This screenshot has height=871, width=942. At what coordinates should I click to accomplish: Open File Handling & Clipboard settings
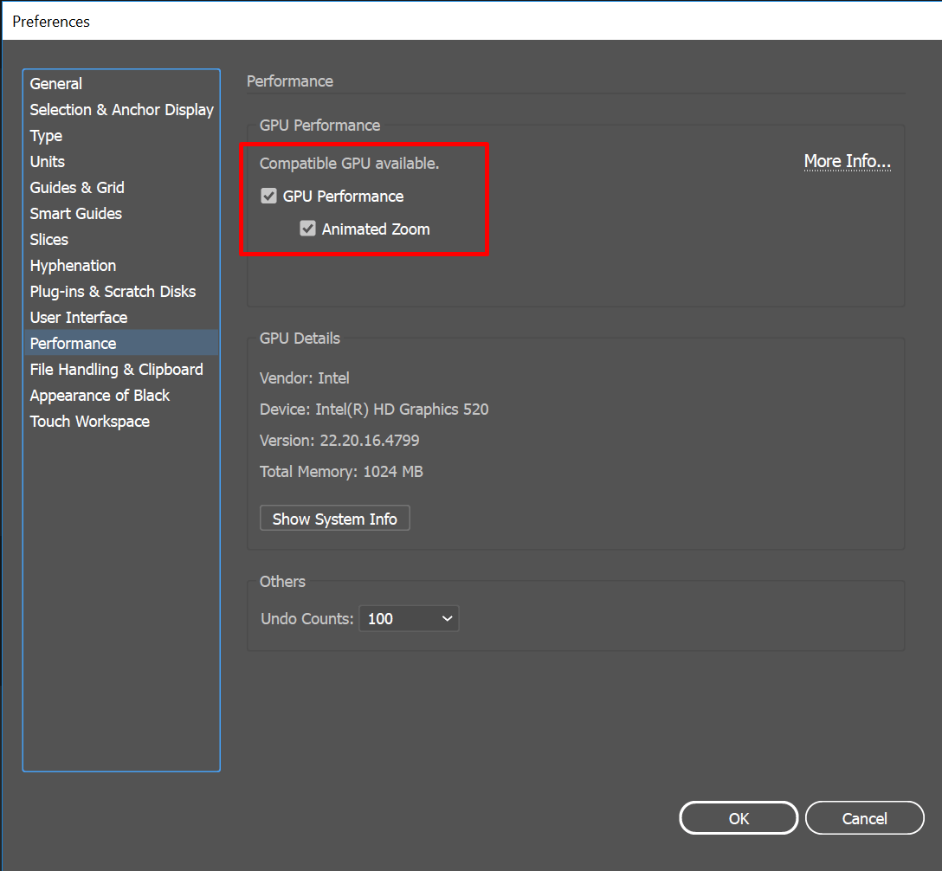click(116, 369)
